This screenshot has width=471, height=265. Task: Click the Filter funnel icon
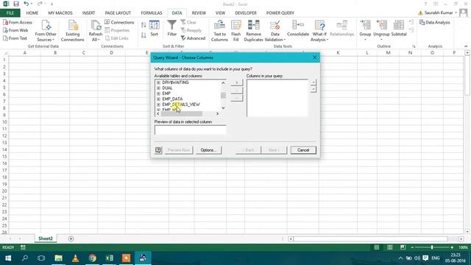tap(171, 25)
